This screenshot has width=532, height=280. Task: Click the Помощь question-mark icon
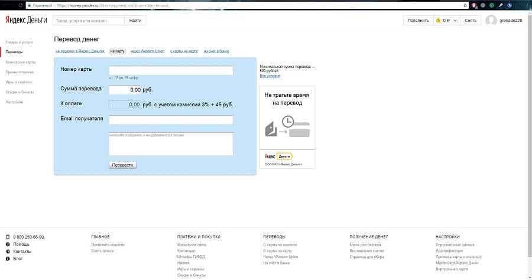[8, 244]
